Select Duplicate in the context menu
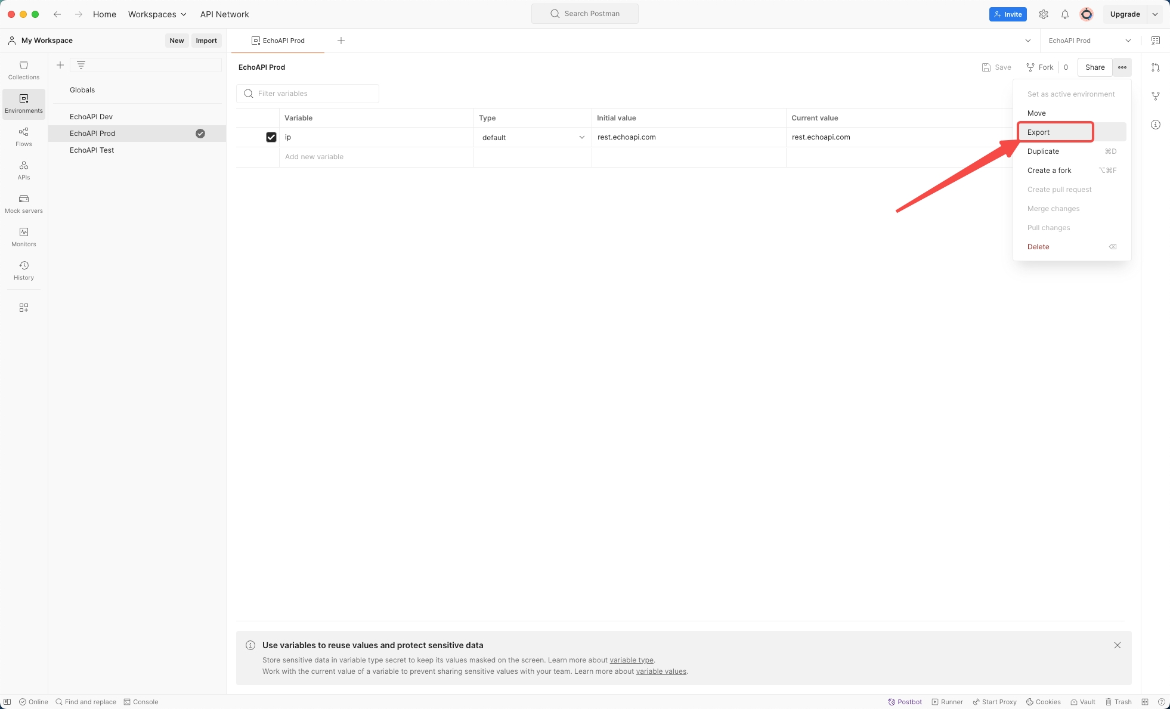Viewport: 1170px width, 709px height. [x=1072, y=151]
